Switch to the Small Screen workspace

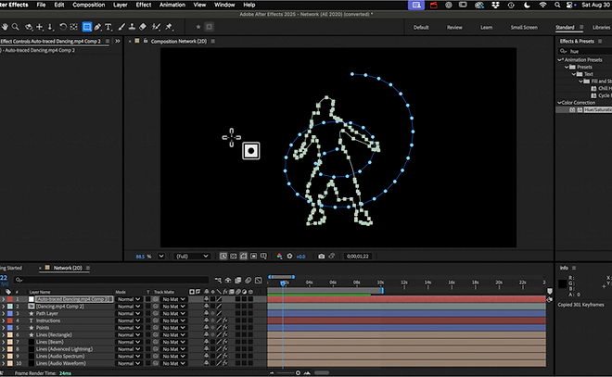[523, 27]
